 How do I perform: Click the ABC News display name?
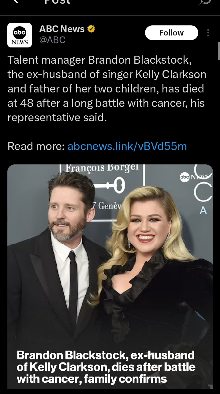[x=62, y=29]
